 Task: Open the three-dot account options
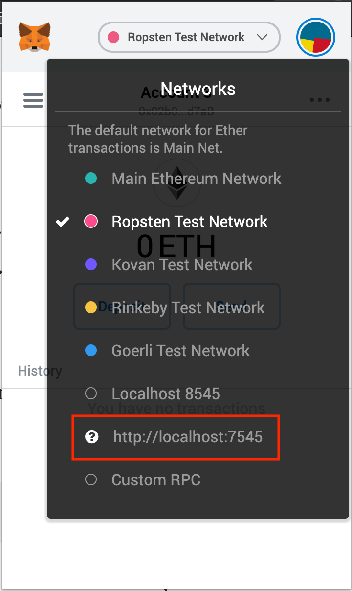320,100
